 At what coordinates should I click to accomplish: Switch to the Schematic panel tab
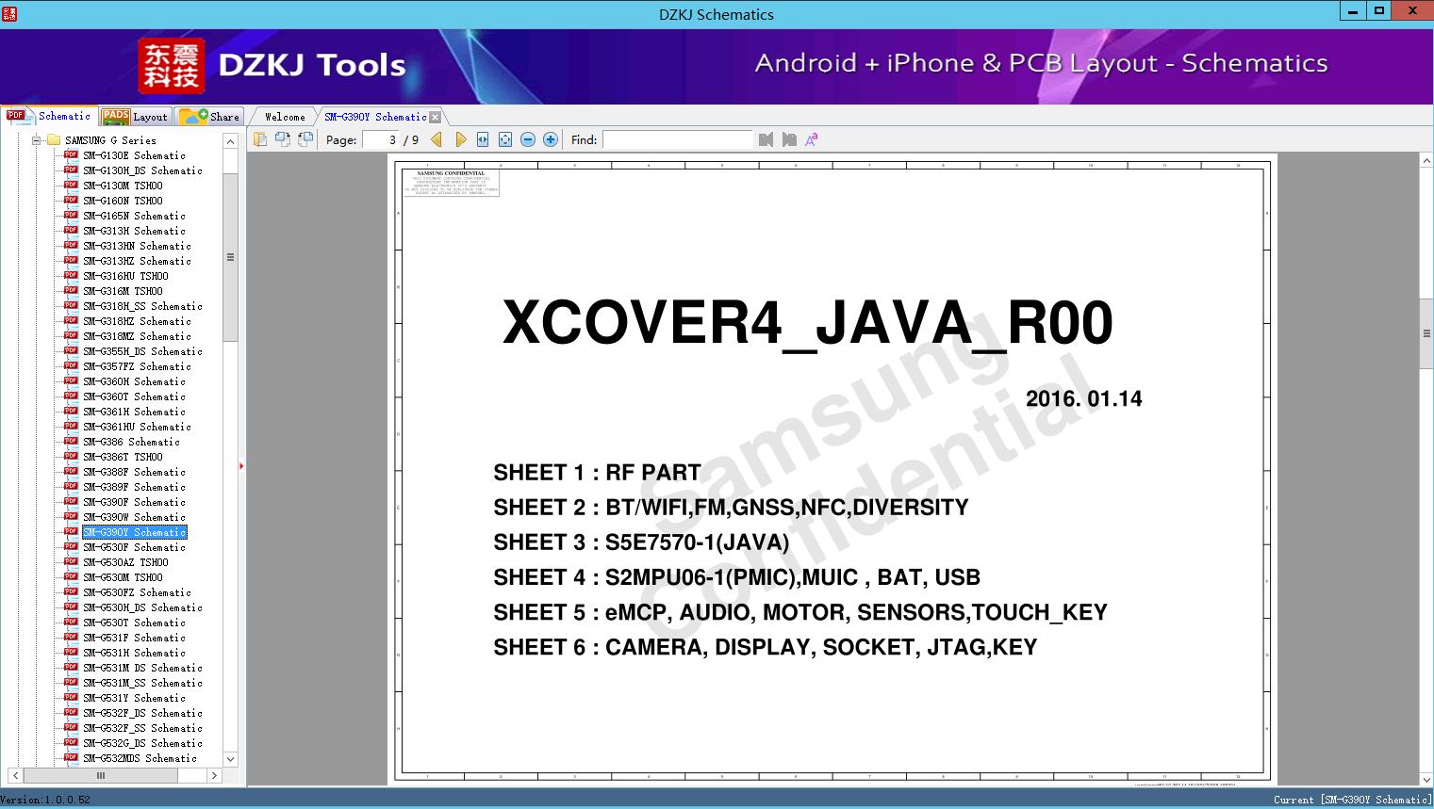[x=49, y=116]
